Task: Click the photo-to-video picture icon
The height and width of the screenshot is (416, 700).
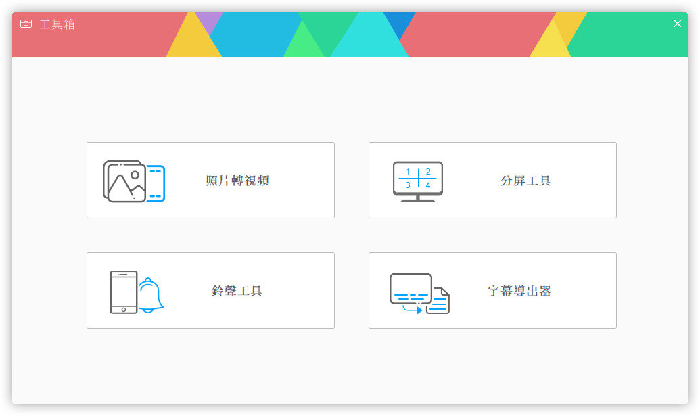Action: coord(134,181)
